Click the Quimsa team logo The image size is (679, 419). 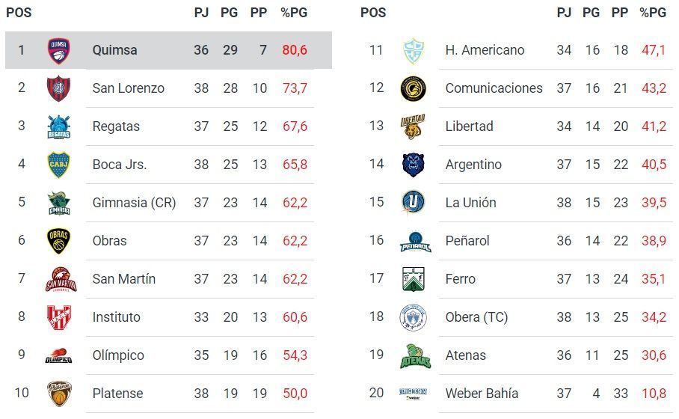58,50
